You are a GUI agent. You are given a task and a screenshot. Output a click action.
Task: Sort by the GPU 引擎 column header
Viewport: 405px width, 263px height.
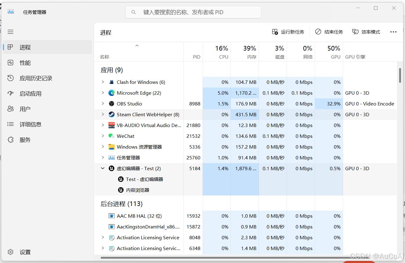[x=370, y=52]
